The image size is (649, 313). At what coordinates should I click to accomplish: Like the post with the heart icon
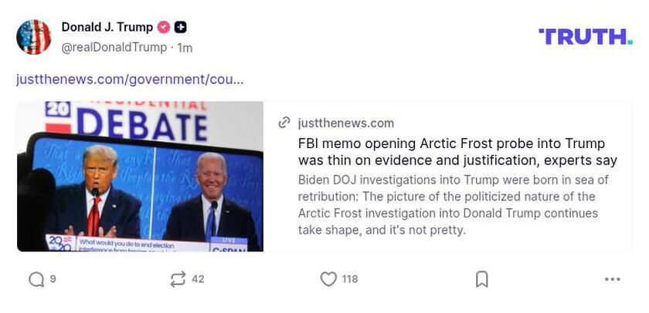point(328,279)
